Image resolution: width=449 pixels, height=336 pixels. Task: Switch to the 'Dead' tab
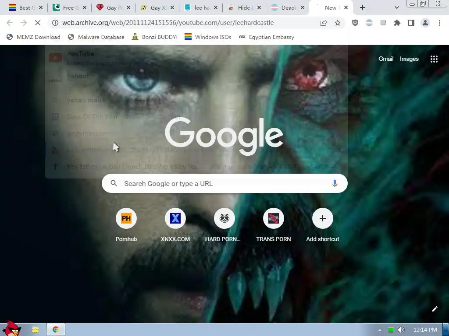tap(288, 8)
